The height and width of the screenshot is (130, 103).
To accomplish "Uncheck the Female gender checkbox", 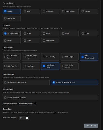I will 5,11.
